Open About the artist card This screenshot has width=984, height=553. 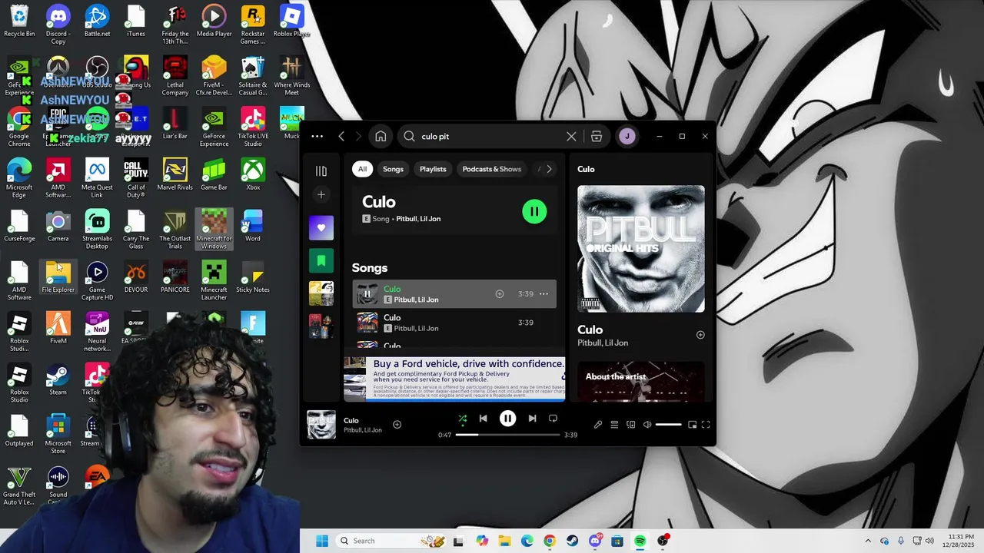641,382
